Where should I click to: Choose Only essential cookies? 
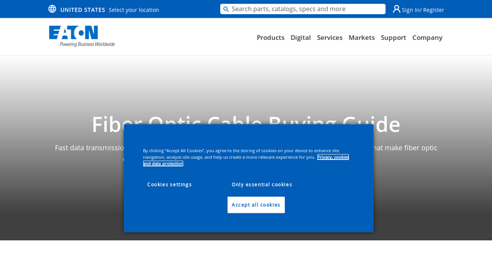tap(261, 185)
